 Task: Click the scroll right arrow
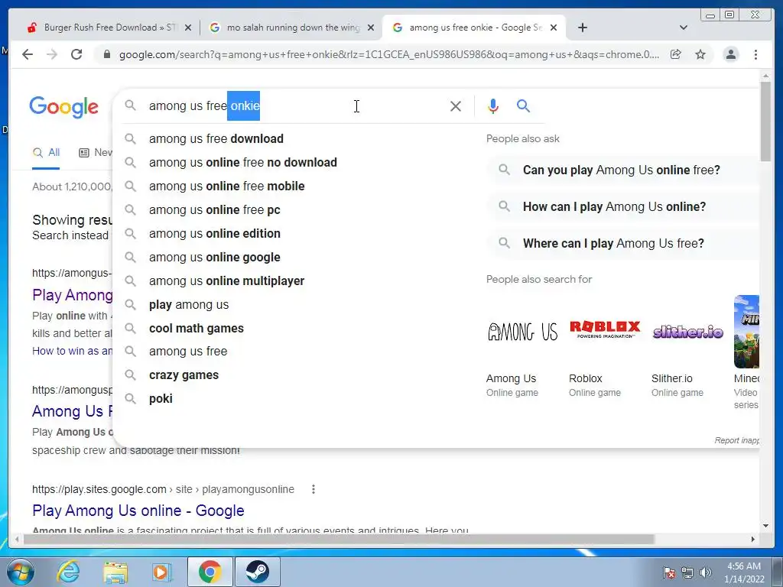tap(753, 540)
